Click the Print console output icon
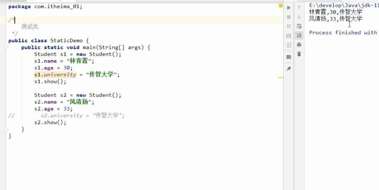Screen dimensions: 379x190 299,45
